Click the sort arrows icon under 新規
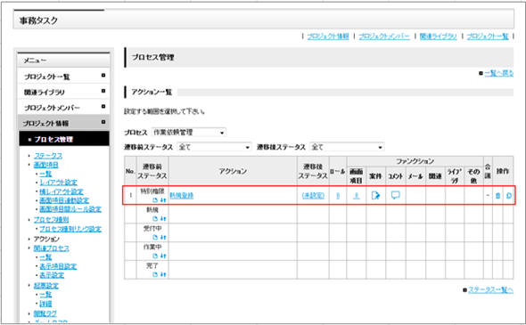 [x=163, y=219]
